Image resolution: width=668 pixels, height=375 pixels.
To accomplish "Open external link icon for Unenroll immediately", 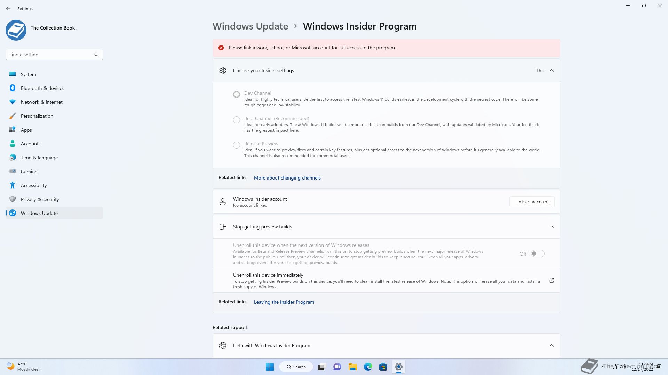I will pos(552,281).
